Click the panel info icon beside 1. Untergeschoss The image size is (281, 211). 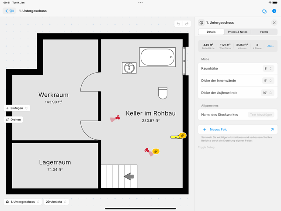pos(201,23)
